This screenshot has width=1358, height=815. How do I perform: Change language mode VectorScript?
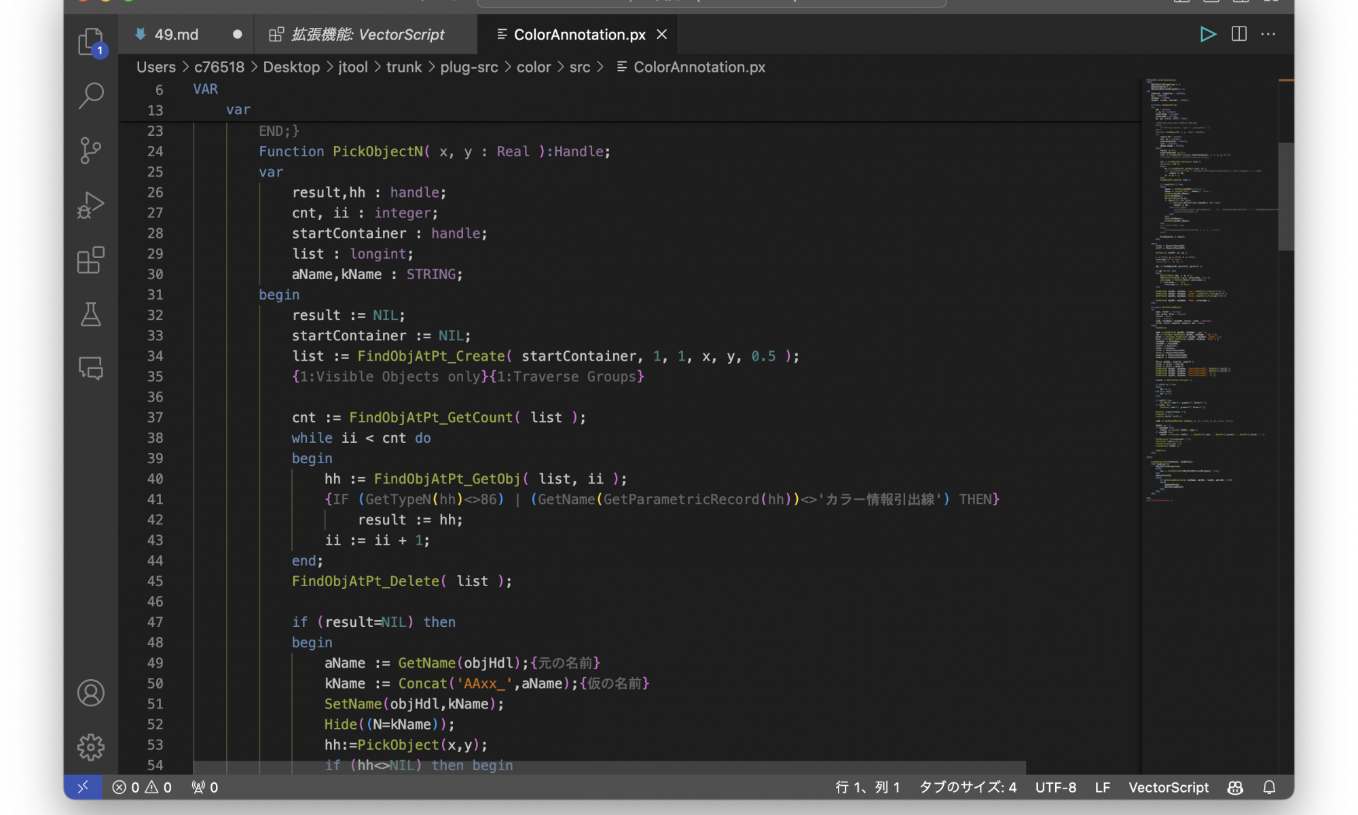[1169, 787]
